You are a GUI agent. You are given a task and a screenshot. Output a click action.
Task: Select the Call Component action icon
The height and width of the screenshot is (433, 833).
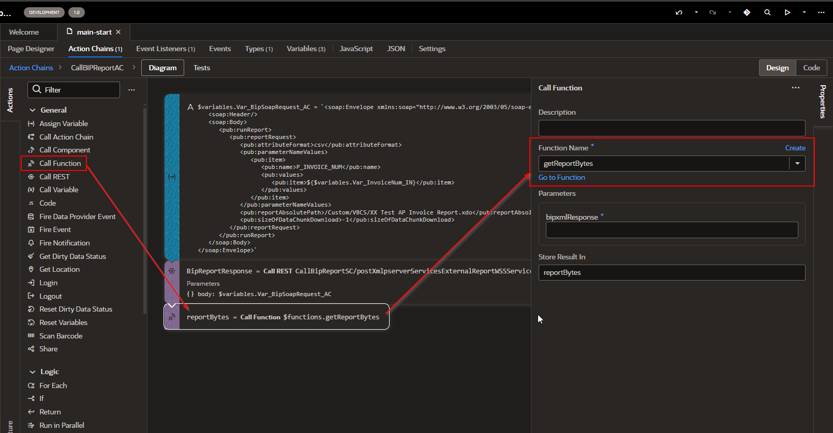tap(31, 150)
